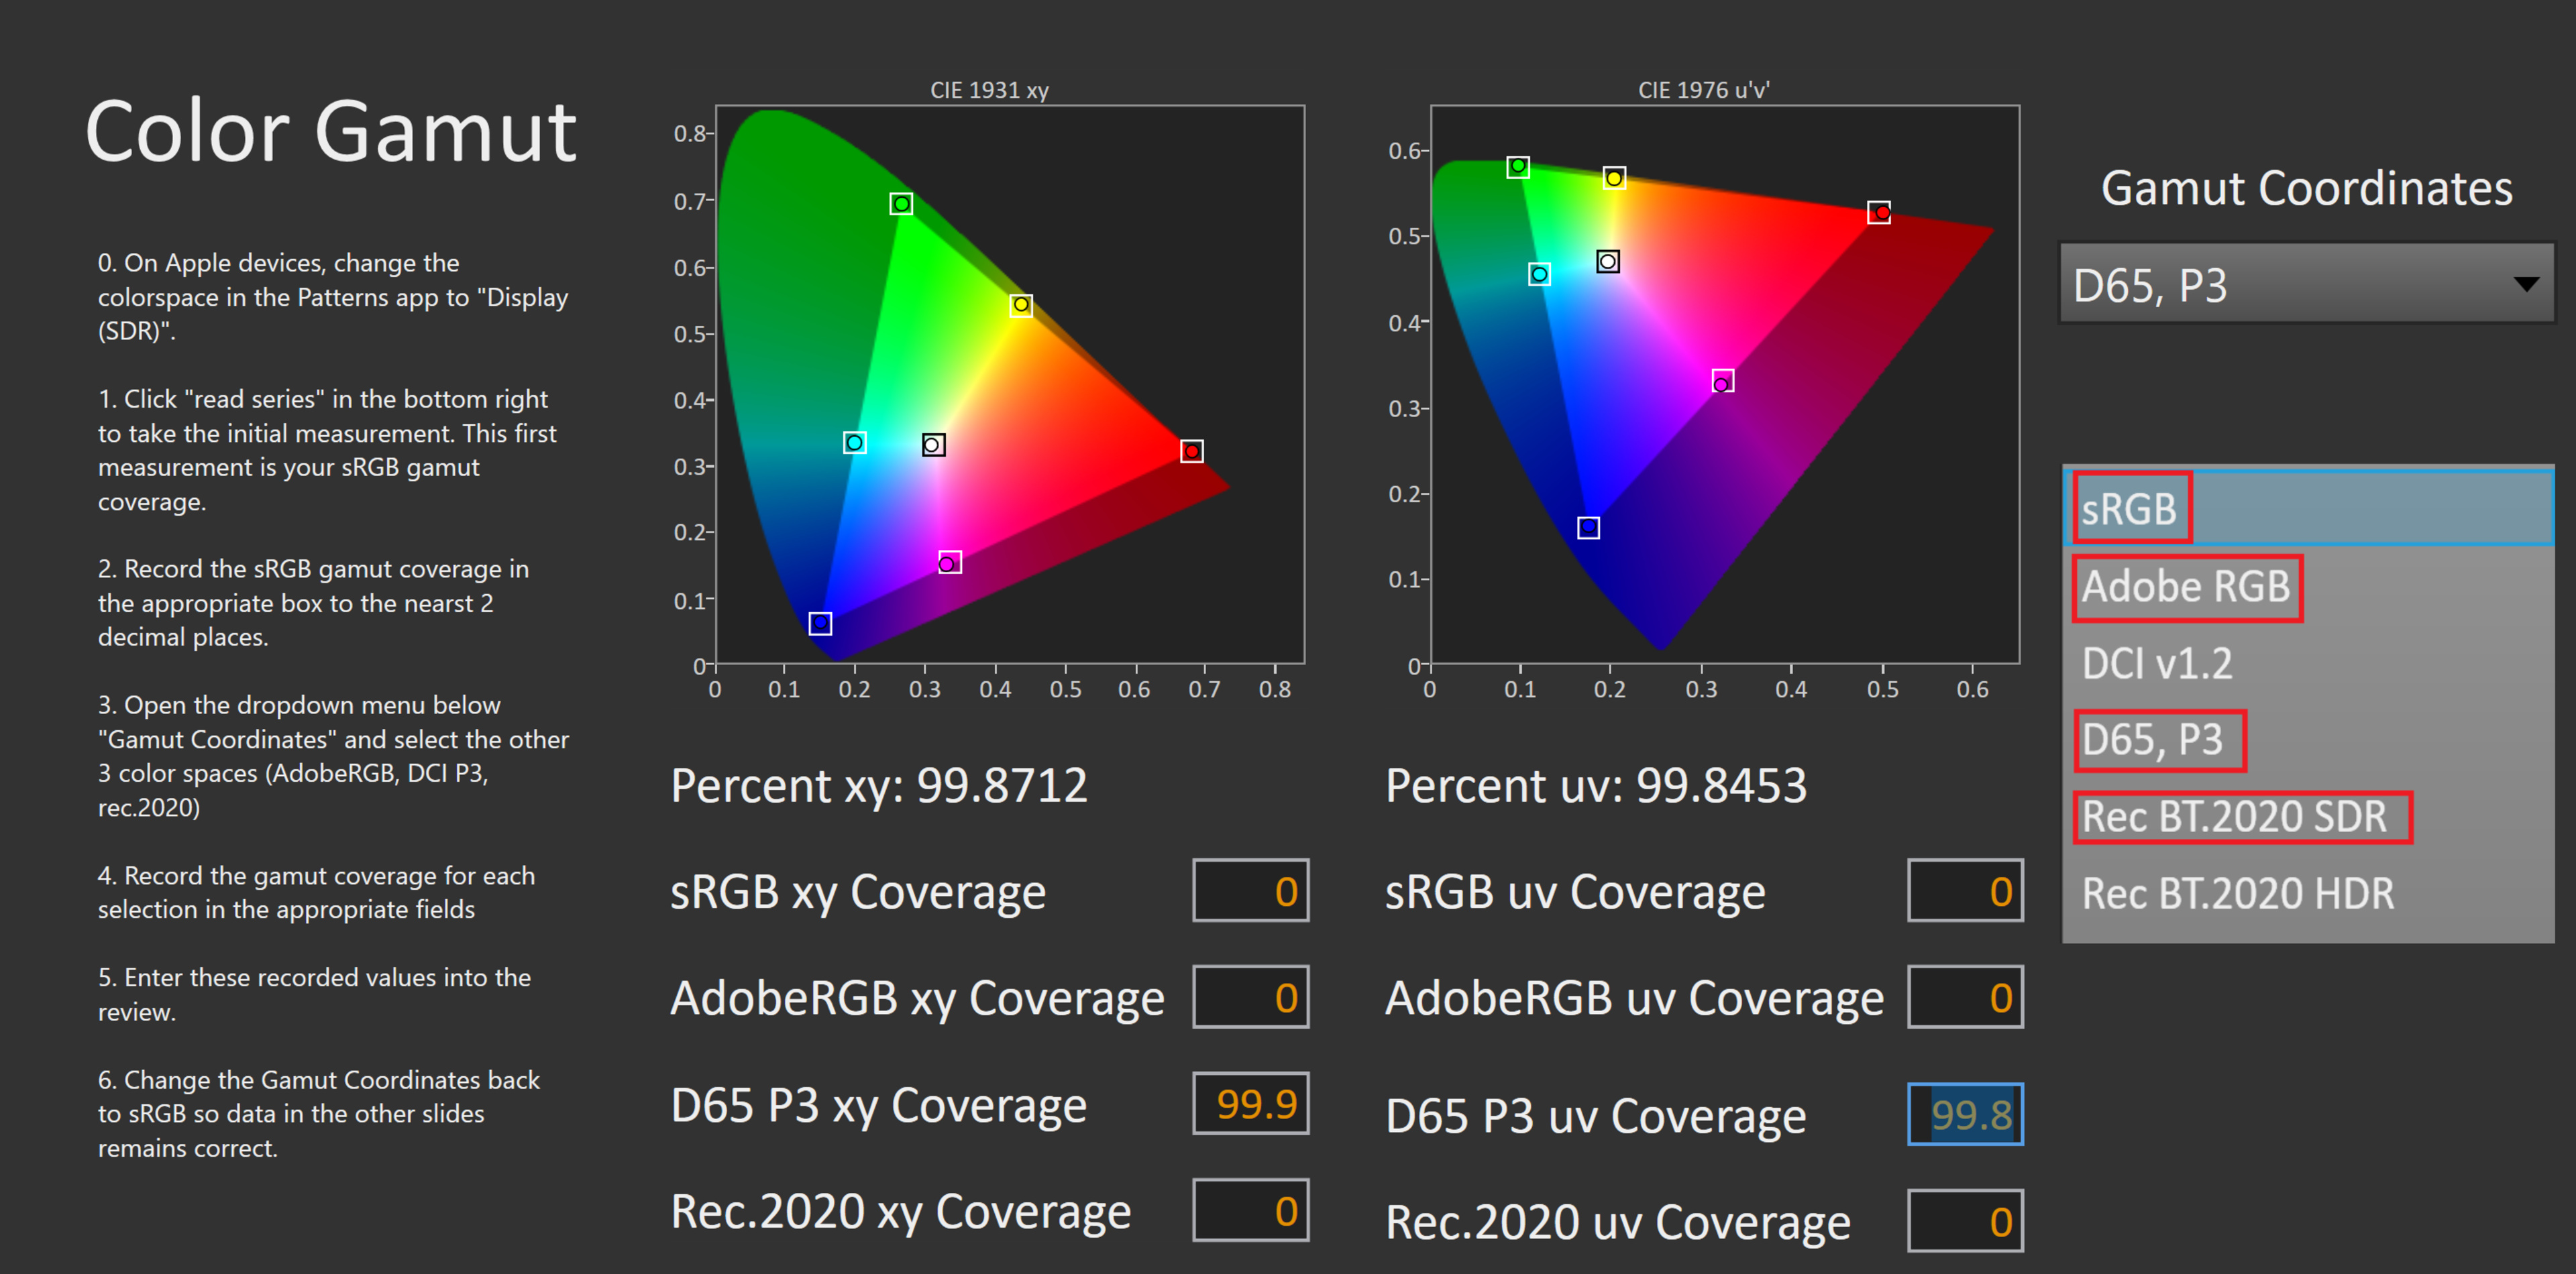The height and width of the screenshot is (1274, 2576).
Task: Click the Rec.2020 uv Coverage field
Action: point(1965,1221)
